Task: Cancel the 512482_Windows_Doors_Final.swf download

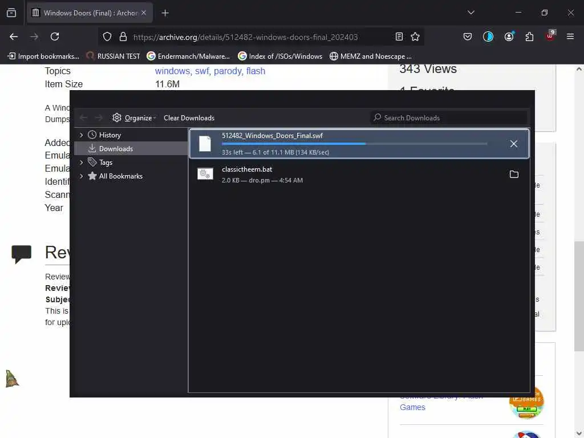Action: click(x=514, y=144)
